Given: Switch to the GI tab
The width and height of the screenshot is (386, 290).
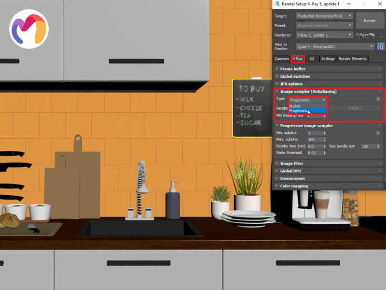Looking at the screenshot, I should click(x=312, y=59).
